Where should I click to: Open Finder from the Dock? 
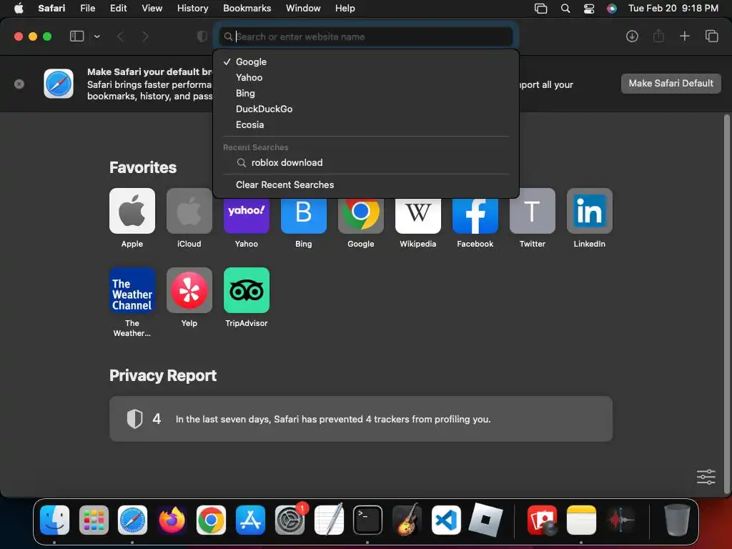54,520
